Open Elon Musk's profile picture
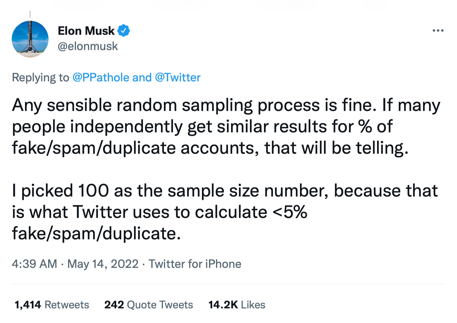 point(31,38)
